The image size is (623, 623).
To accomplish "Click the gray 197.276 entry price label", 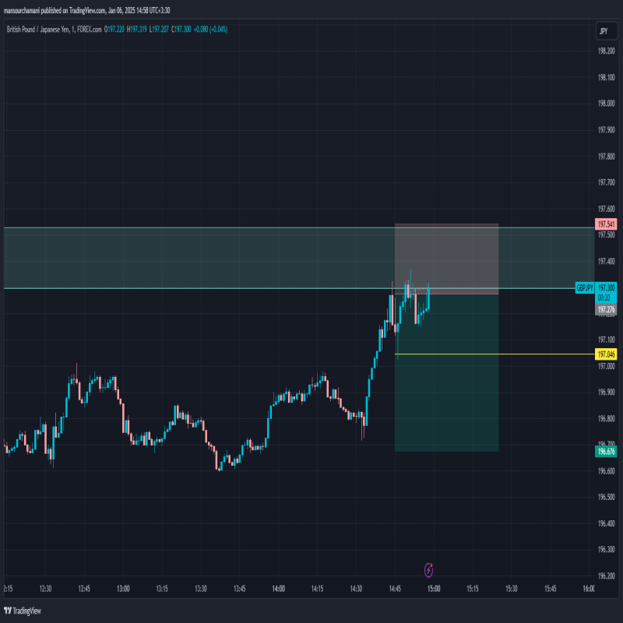I will click(606, 310).
